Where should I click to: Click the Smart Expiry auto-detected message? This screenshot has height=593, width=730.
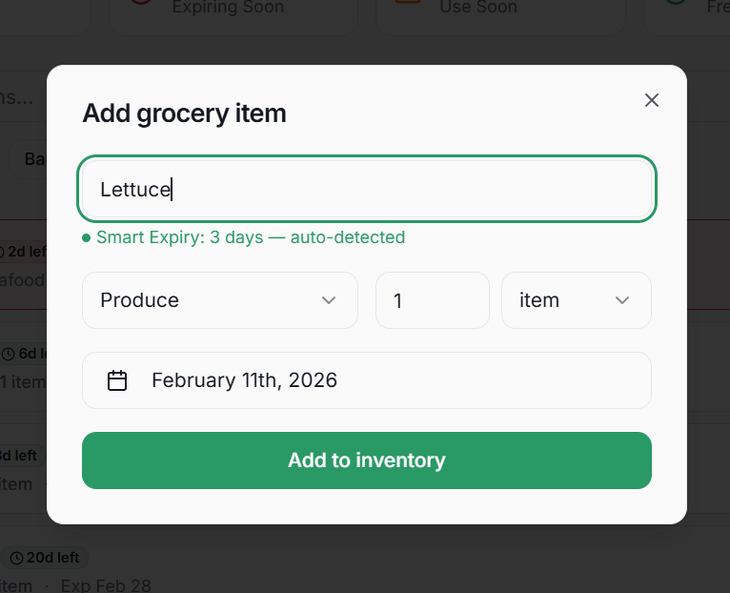pos(251,237)
